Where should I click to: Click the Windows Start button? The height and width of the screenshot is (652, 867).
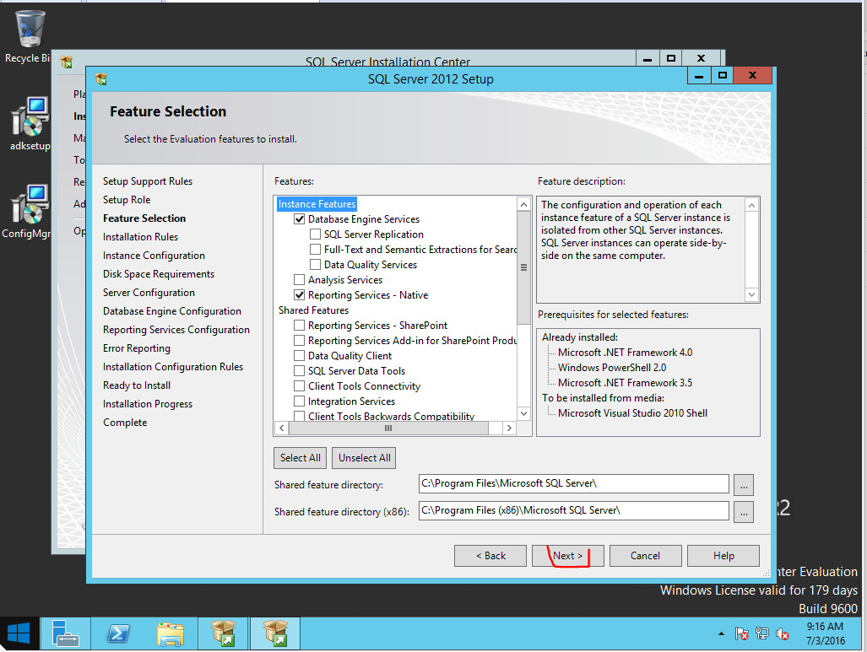[x=19, y=633]
